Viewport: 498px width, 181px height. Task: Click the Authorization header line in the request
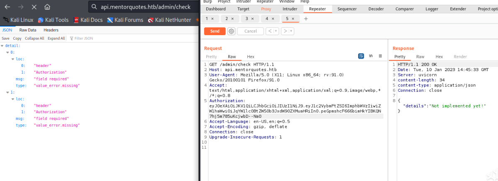click(x=227, y=100)
